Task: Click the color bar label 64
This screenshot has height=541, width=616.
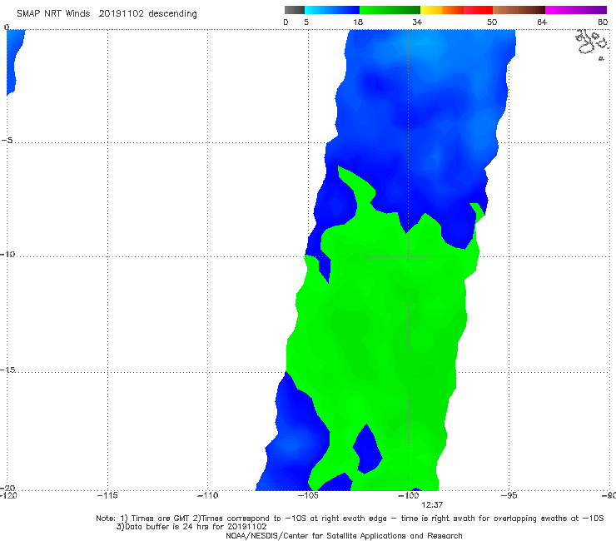Action: [542, 22]
